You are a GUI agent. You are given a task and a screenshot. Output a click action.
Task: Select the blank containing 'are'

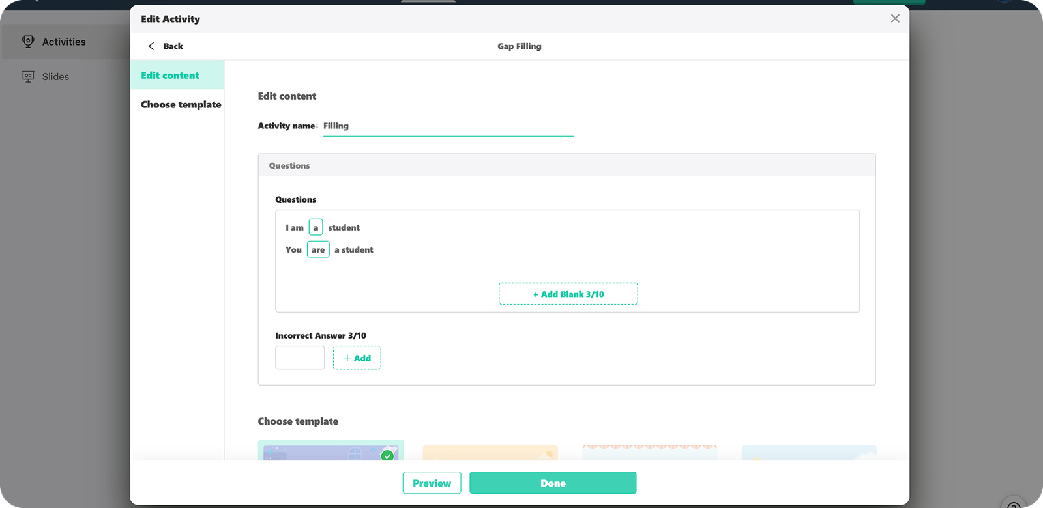pyautogui.click(x=318, y=250)
